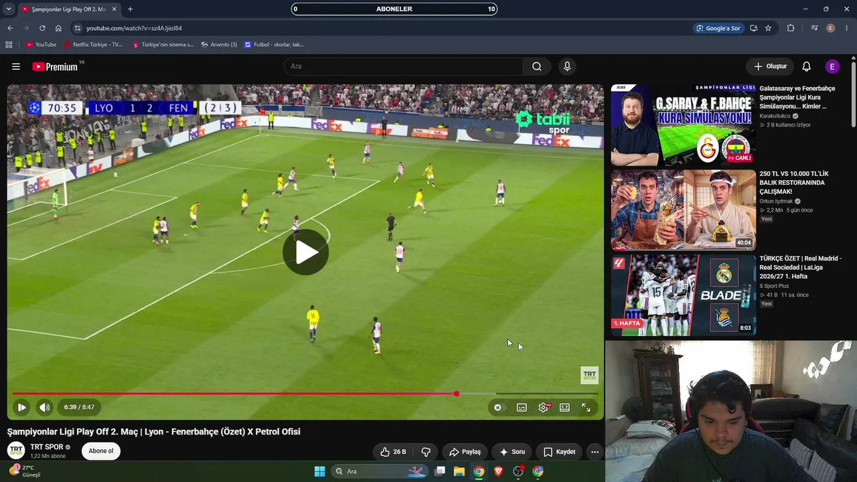Open Brave browser from the taskbar

click(x=498, y=471)
